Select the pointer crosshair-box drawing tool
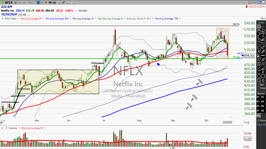This screenshot has width=266, height=149. pos(259,26)
